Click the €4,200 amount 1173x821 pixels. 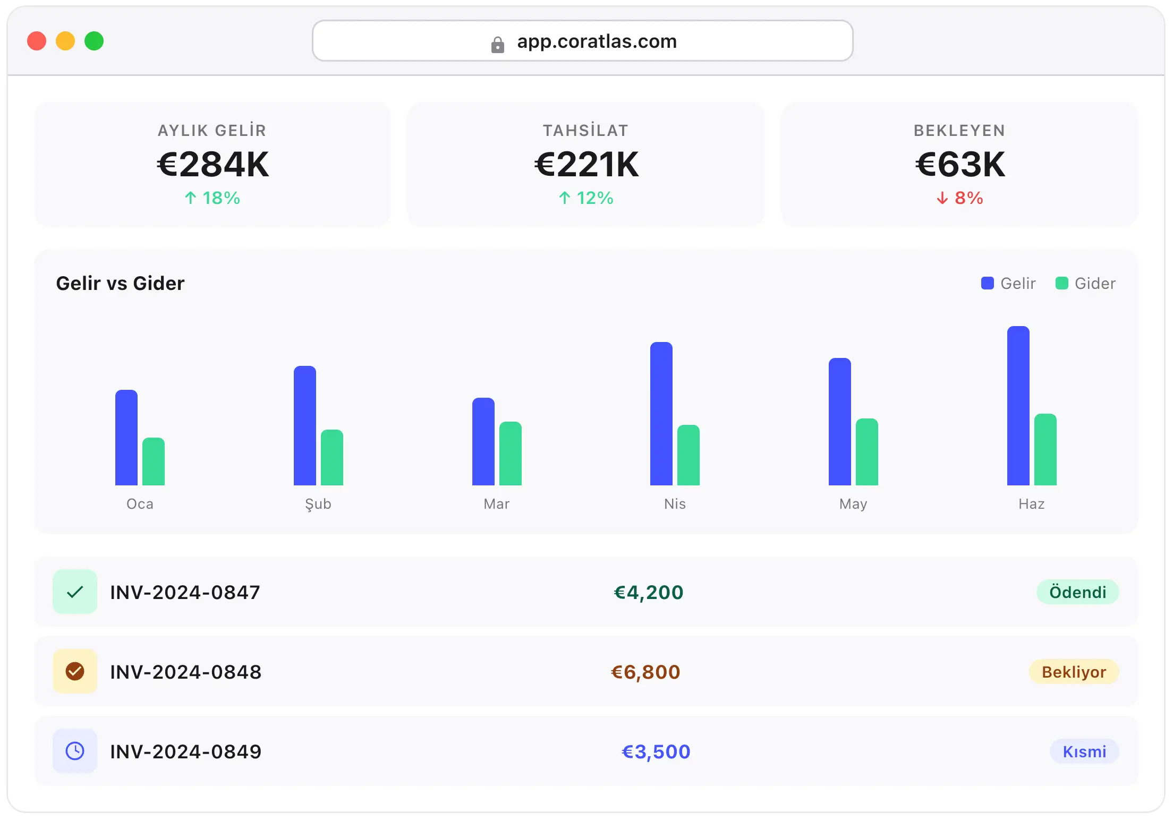coord(649,592)
